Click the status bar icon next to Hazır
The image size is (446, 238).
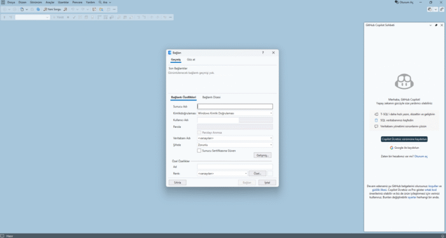click(3, 236)
